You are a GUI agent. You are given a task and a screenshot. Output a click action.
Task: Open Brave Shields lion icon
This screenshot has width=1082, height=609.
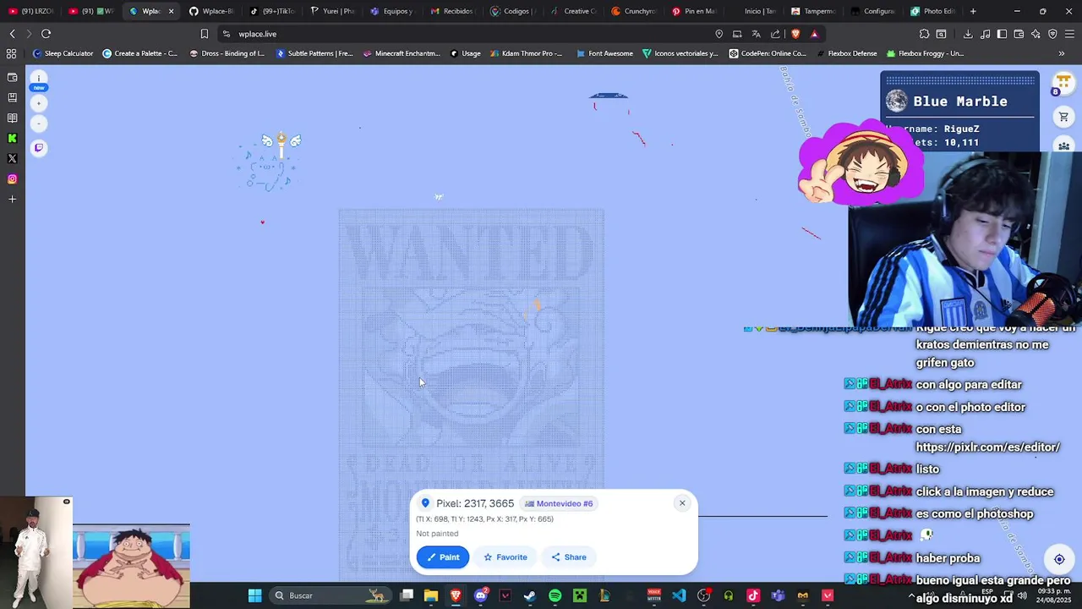795,34
